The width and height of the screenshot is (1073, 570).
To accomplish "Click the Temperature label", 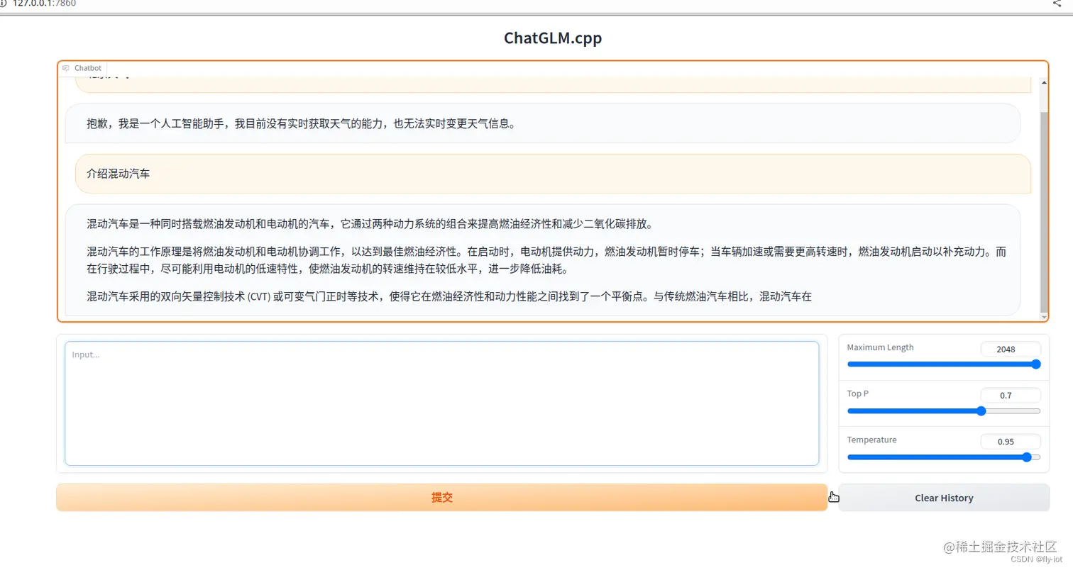I will [871, 440].
